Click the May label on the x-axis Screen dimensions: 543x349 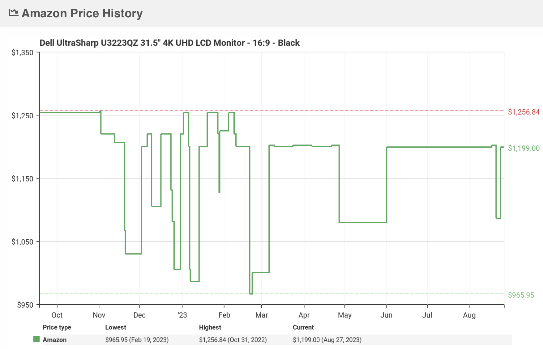tap(345, 315)
